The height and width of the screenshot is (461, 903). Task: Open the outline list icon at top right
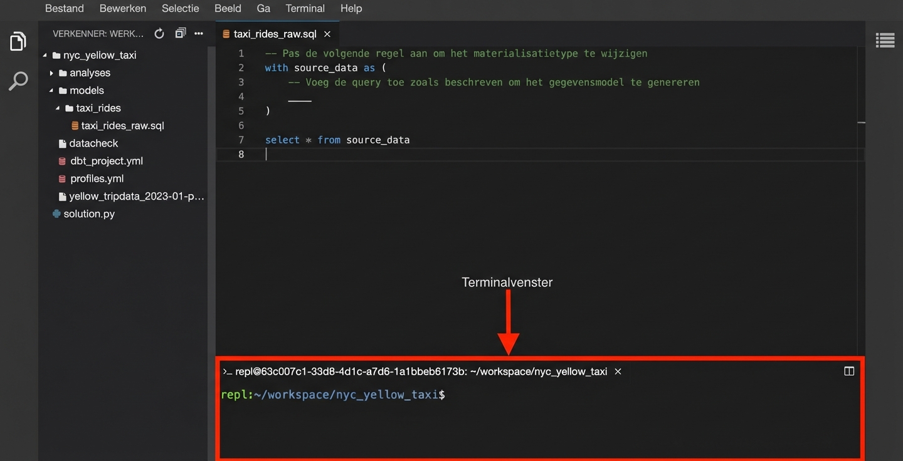click(885, 39)
